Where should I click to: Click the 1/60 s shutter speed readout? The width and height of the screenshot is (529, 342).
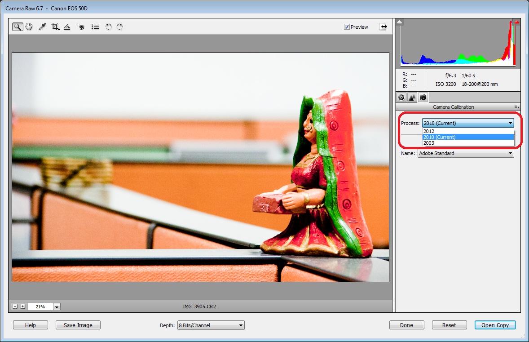coord(468,76)
